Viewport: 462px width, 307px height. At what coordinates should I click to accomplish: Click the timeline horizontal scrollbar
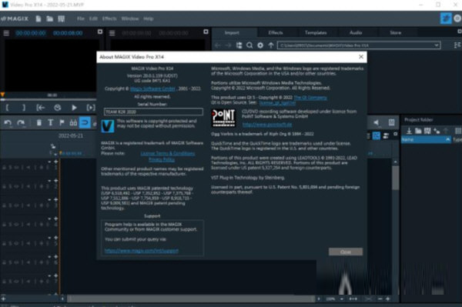click(x=191, y=299)
